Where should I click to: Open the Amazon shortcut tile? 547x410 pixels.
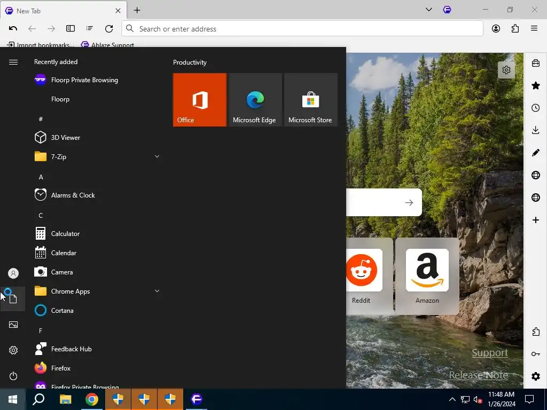point(427,276)
